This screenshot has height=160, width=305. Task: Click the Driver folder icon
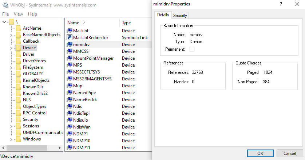[x=19, y=54]
